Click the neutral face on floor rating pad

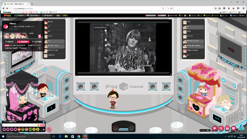point(131,128)
